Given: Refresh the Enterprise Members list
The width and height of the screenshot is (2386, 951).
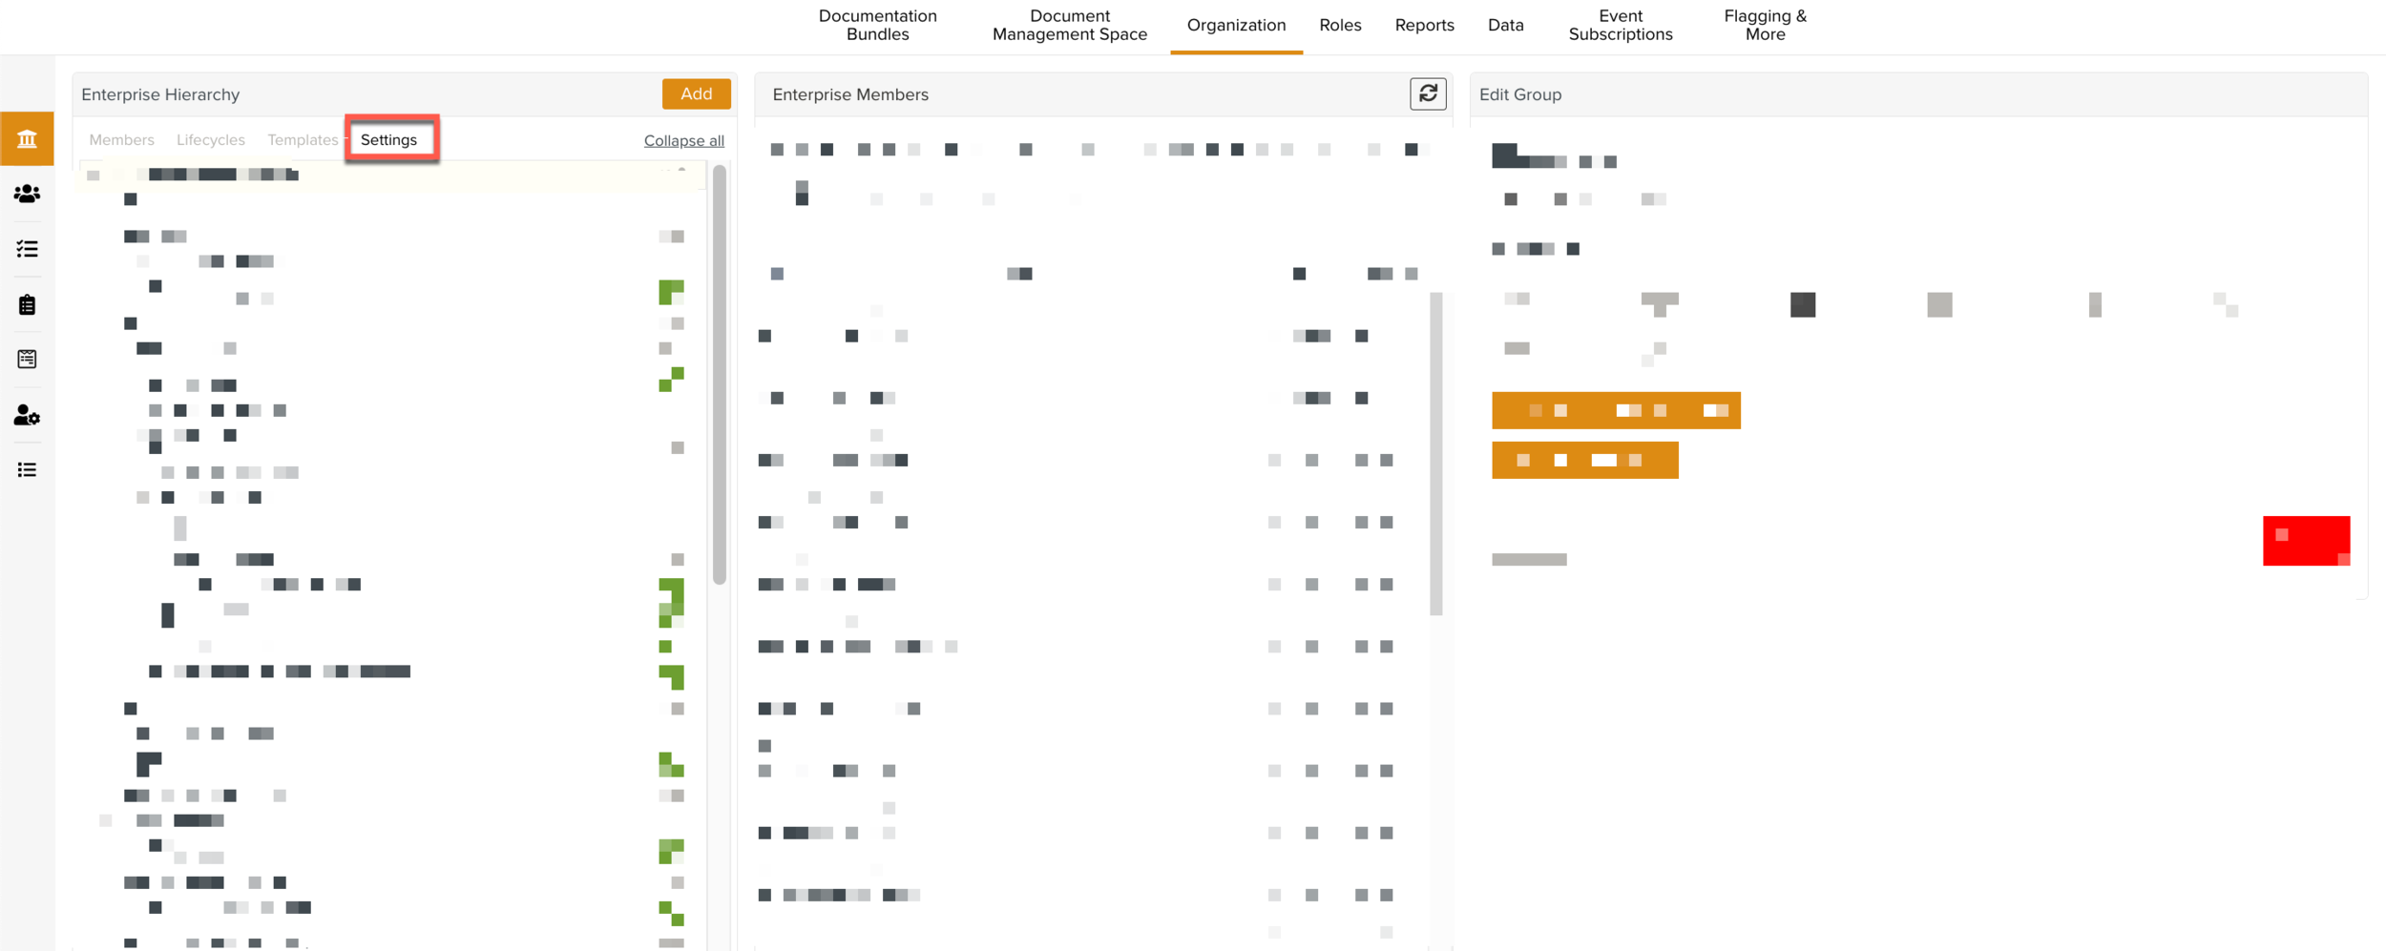Looking at the screenshot, I should [x=1428, y=93].
